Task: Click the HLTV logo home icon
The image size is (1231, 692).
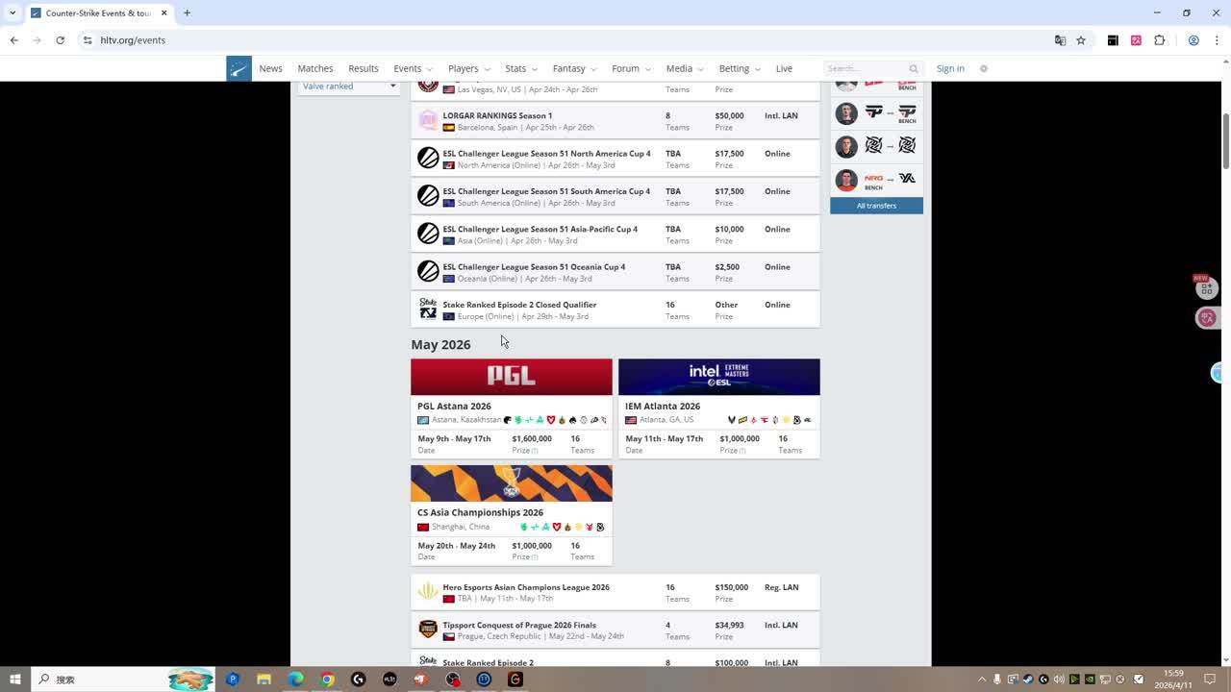Action: [x=239, y=68]
